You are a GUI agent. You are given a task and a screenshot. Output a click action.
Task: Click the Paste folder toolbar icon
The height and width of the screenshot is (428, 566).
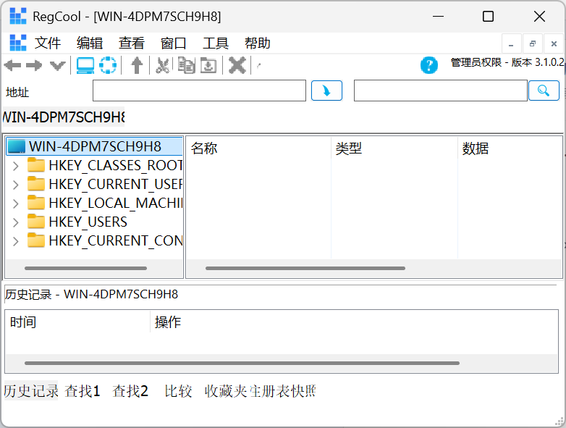point(208,65)
